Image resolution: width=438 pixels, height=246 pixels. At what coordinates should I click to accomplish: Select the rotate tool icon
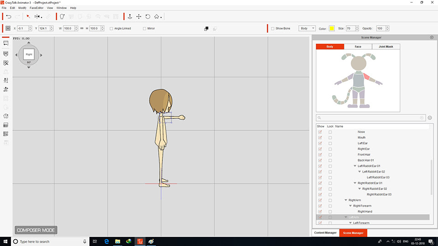(x=148, y=17)
